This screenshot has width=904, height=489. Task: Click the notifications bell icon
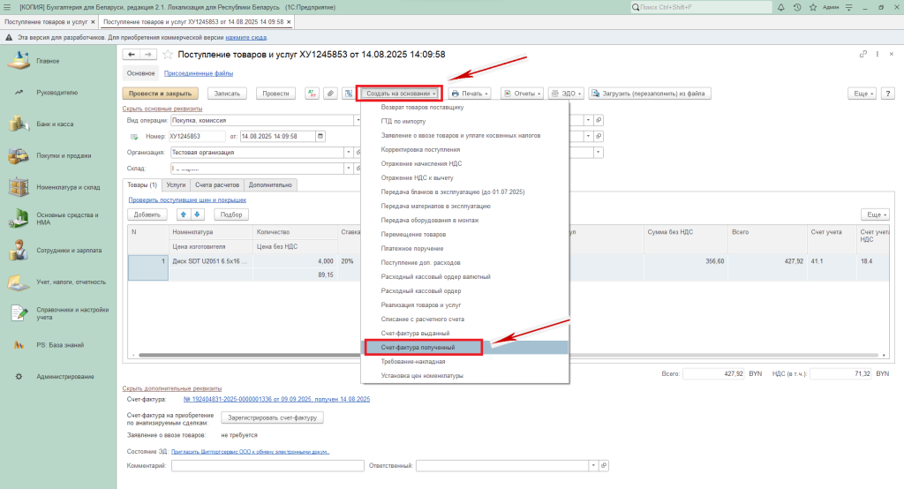[781, 7]
